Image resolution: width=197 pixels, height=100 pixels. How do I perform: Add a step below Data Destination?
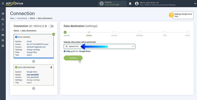coord(34,89)
